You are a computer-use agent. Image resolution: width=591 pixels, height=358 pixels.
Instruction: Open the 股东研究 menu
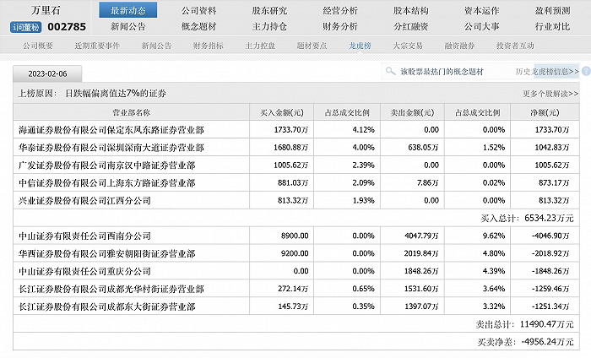[x=269, y=10]
